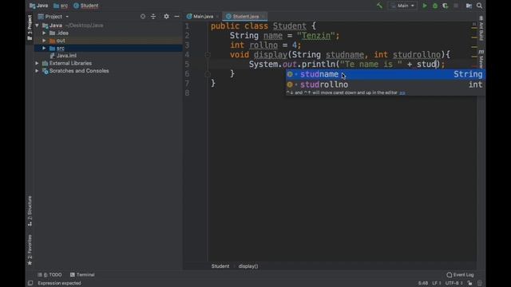Click the read-only lock icon in status bar
Image resolution: width=511 pixels, height=287 pixels.
tap(469, 283)
